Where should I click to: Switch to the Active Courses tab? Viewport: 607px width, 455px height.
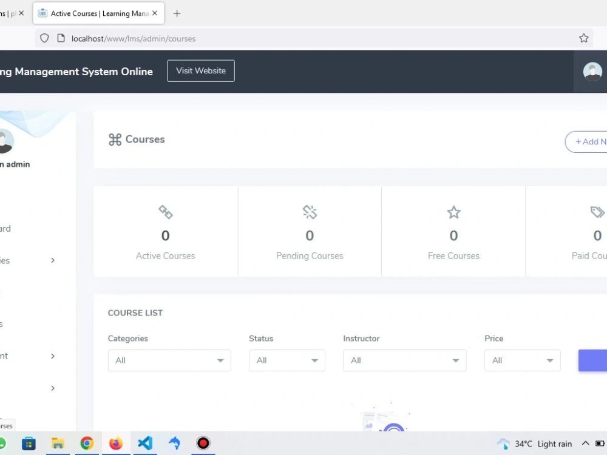click(x=99, y=13)
